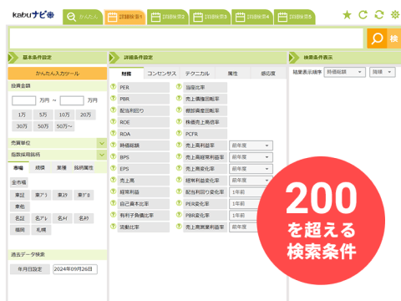
Task: Switch to the 規模 filter tab
Action: coord(40,167)
